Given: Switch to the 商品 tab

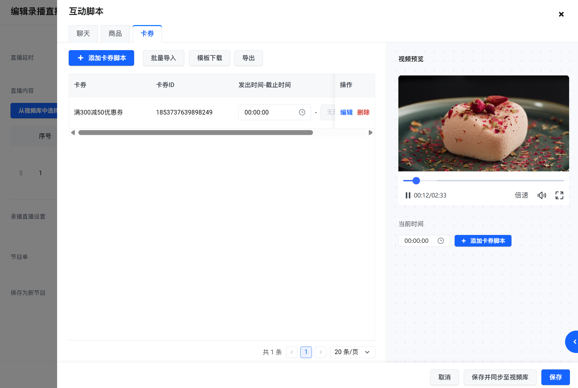Looking at the screenshot, I should 115,34.
